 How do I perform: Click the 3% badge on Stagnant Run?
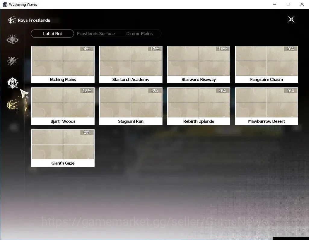(155, 90)
